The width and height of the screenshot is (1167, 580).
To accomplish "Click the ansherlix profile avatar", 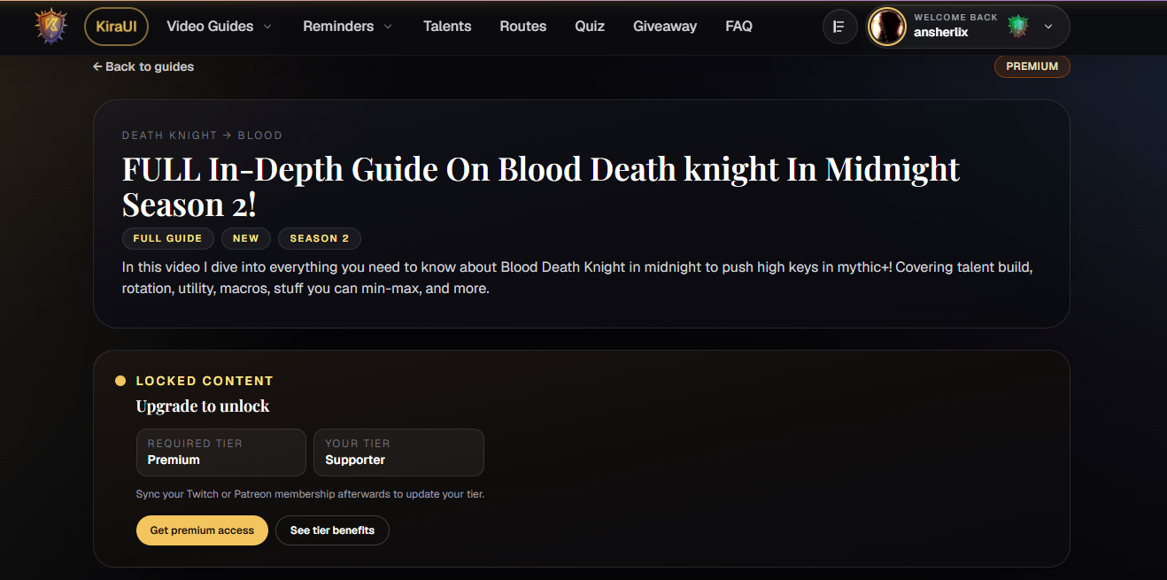I will pos(887,27).
